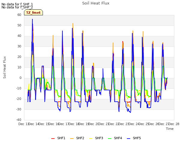Screen dimensions: 192x144
Task: Click the 'Dec 13' x-axis date label
Action: pyautogui.click(x=24, y=124)
